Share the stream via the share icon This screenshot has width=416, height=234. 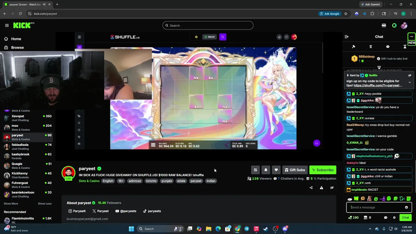click(311, 188)
